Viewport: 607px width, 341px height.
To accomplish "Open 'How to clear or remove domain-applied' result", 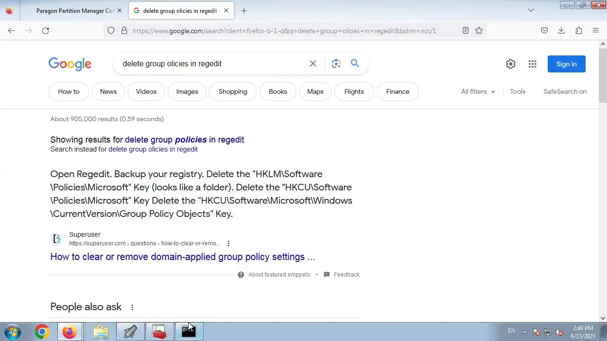I will pyautogui.click(x=183, y=257).
